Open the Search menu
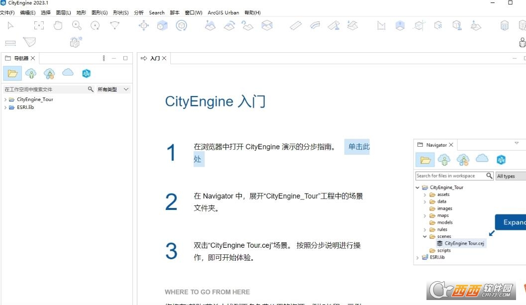This screenshot has width=526, height=305. pos(157,12)
